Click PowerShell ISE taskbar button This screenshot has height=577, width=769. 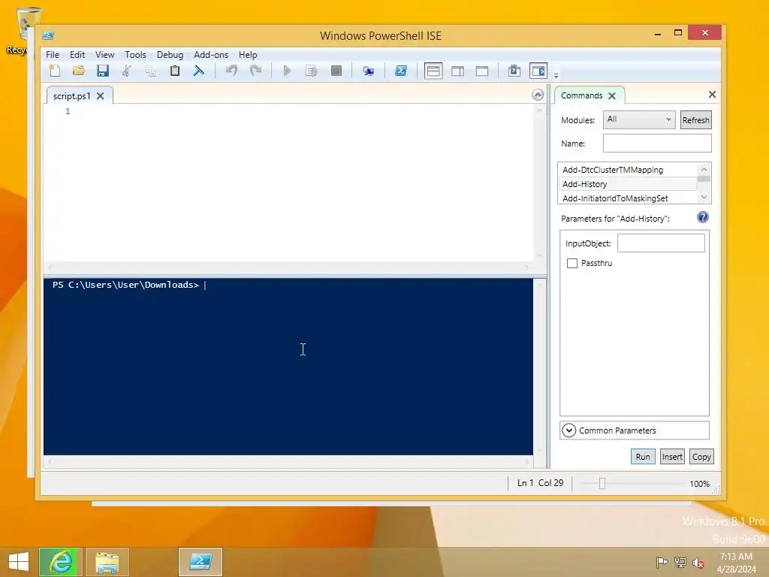[x=201, y=562]
